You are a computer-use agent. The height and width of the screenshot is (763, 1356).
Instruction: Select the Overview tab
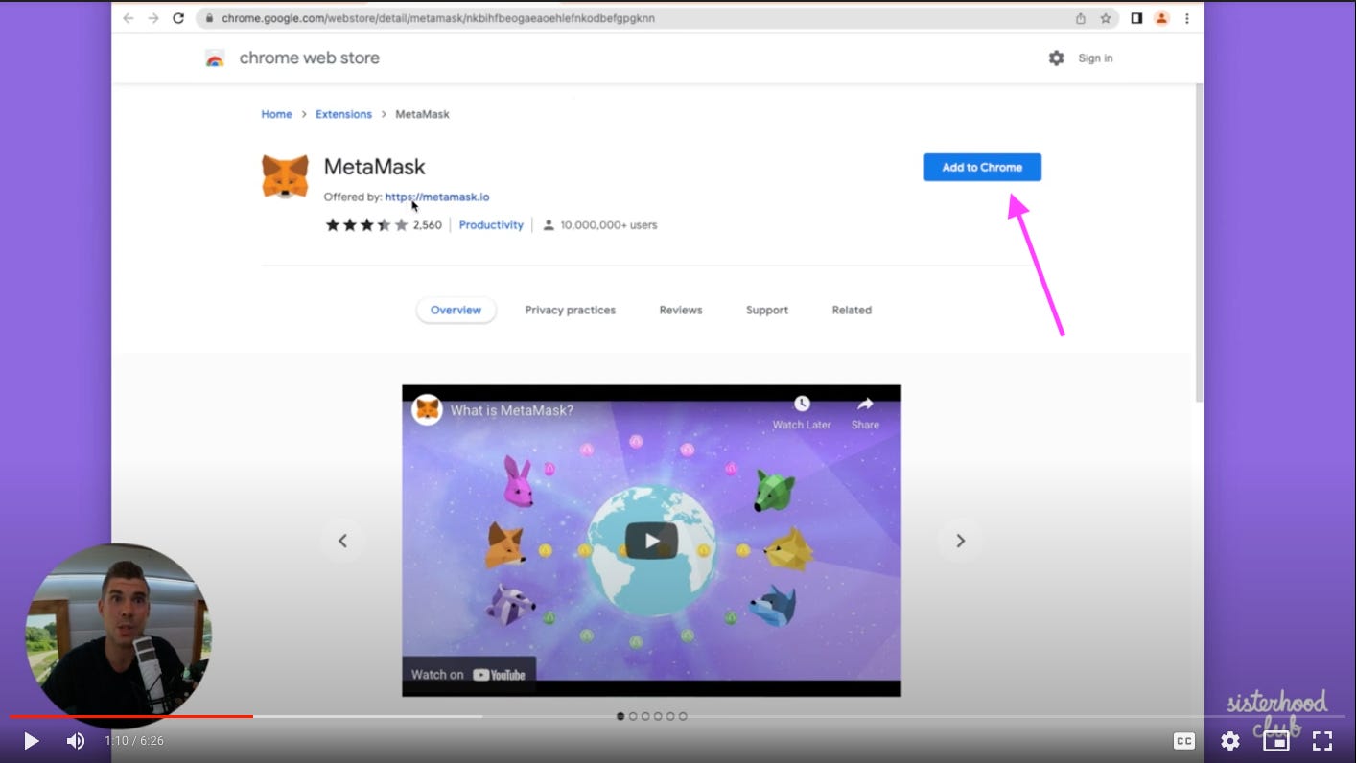click(456, 310)
